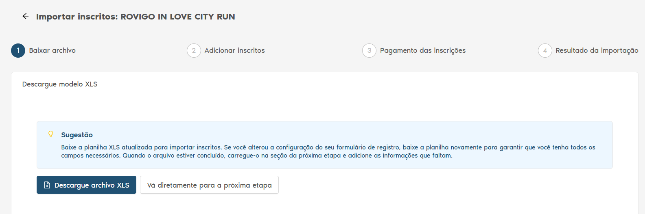The height and width of the screenshot is (214, 645).
Task: Click the step 4 numbered circle
Action: pyautogui.click(x=545, y=51)
